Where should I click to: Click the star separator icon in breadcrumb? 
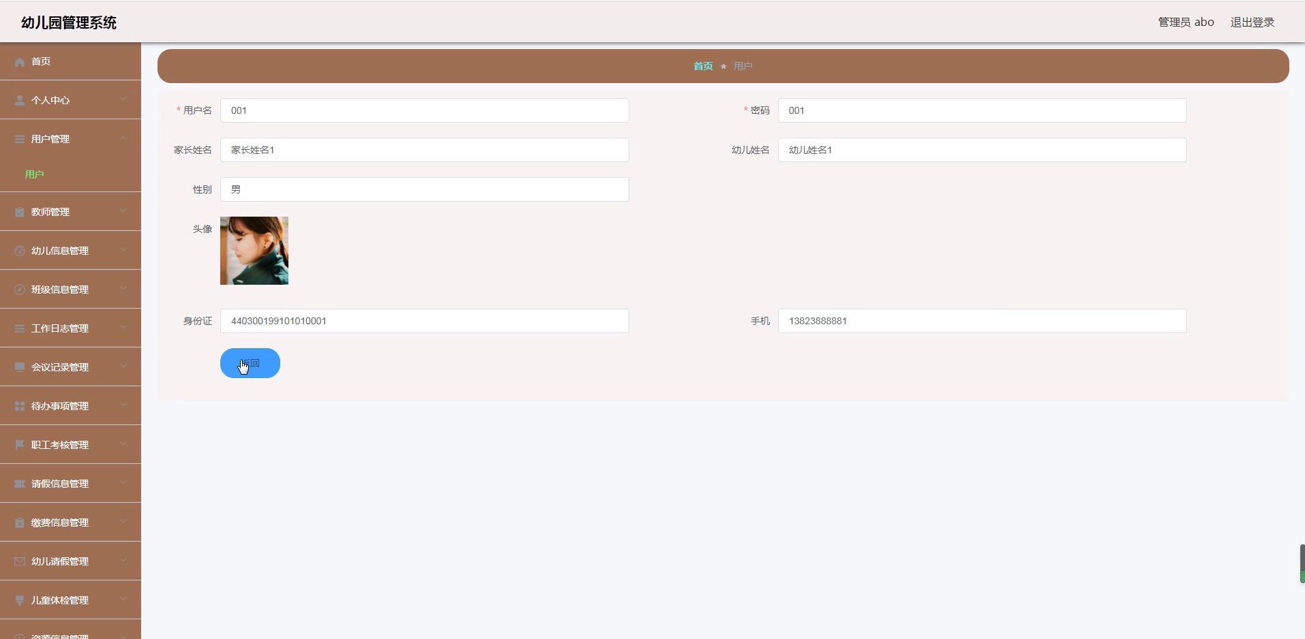coord(723,67)
